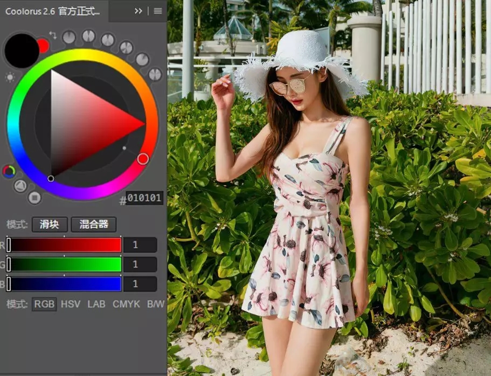Click the hex color code field

click(144, 198)
